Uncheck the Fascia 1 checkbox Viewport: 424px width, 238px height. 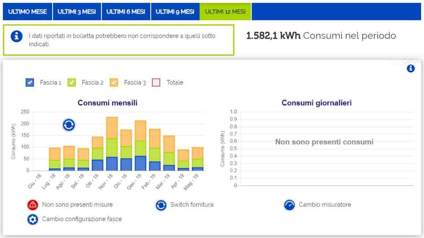(x=30, y=83)
